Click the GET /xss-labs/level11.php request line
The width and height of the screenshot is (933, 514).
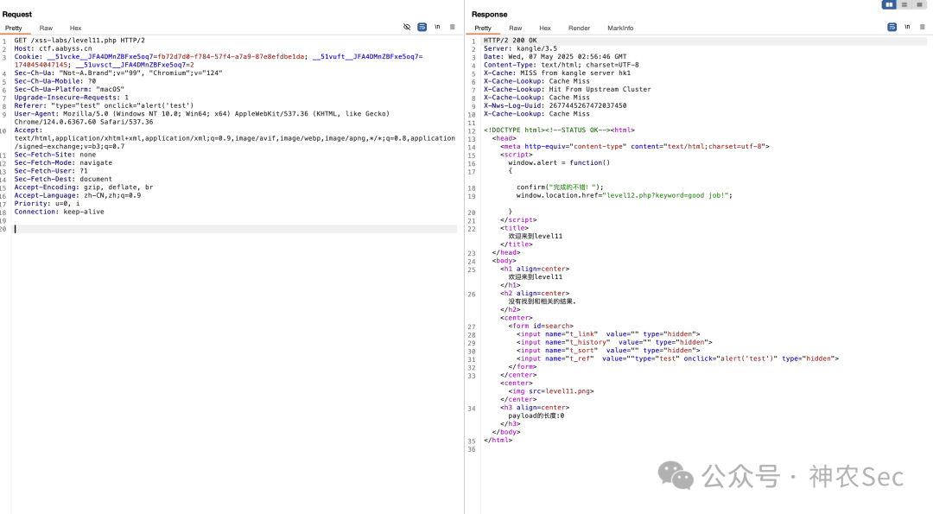point(79,41)
